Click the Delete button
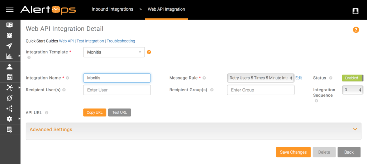This screenshot has width=367, height=164. click(x=324, y=152)
